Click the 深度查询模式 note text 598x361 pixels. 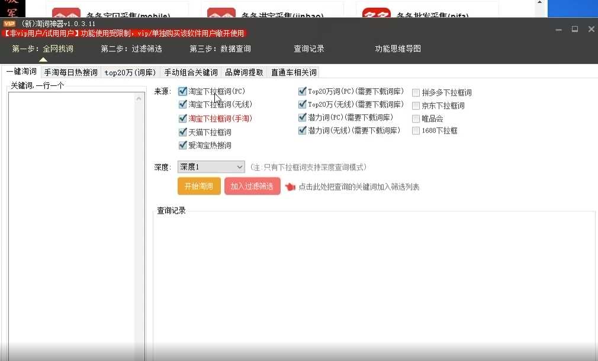[308, 167]
